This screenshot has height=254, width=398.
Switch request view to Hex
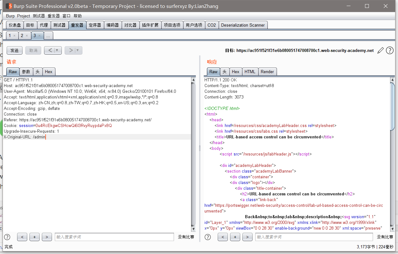[49, 72]
